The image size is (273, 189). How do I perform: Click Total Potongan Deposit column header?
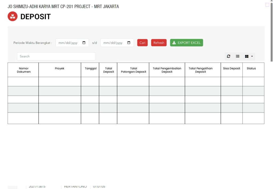click(x=133, y=70)
